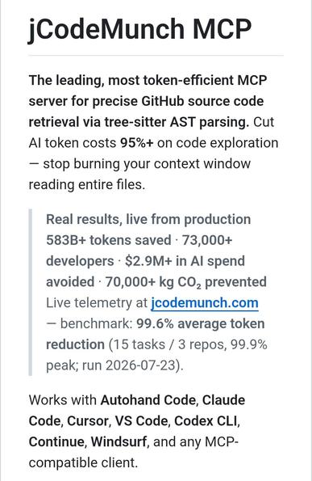Image resolution: width=312 pixels, height=481 pixels.
Task: Click the bold 'Codex CLI' client name
Action: pyautogui.click(x=206, y=421)
